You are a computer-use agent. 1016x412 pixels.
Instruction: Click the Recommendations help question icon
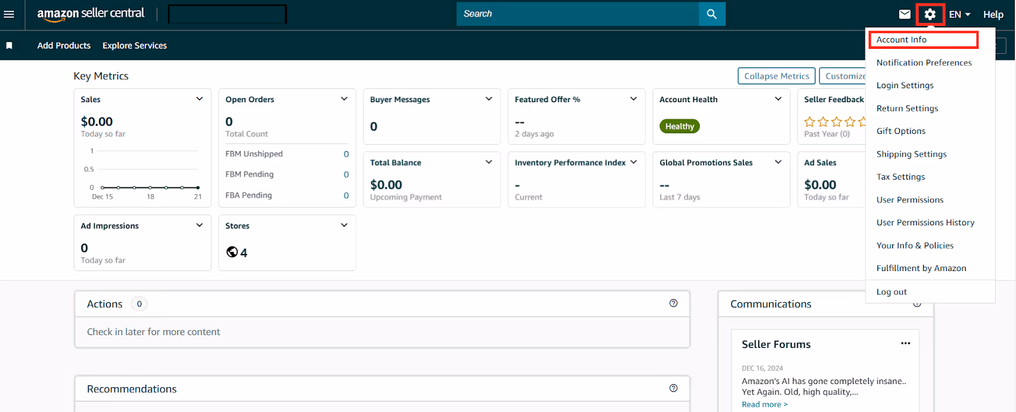674,389
